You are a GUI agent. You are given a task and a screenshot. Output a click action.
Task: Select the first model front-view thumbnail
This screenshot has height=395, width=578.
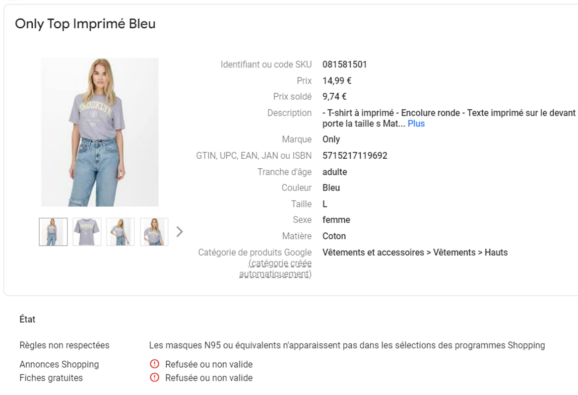[54, 232]
